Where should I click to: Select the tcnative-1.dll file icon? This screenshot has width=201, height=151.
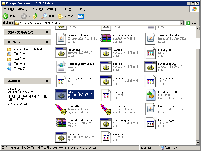pyautogui.click(x=150, y=95)
